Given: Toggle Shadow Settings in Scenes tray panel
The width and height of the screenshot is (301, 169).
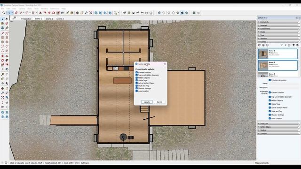Looking at the screenshot, I should click(x=269, y=115).
